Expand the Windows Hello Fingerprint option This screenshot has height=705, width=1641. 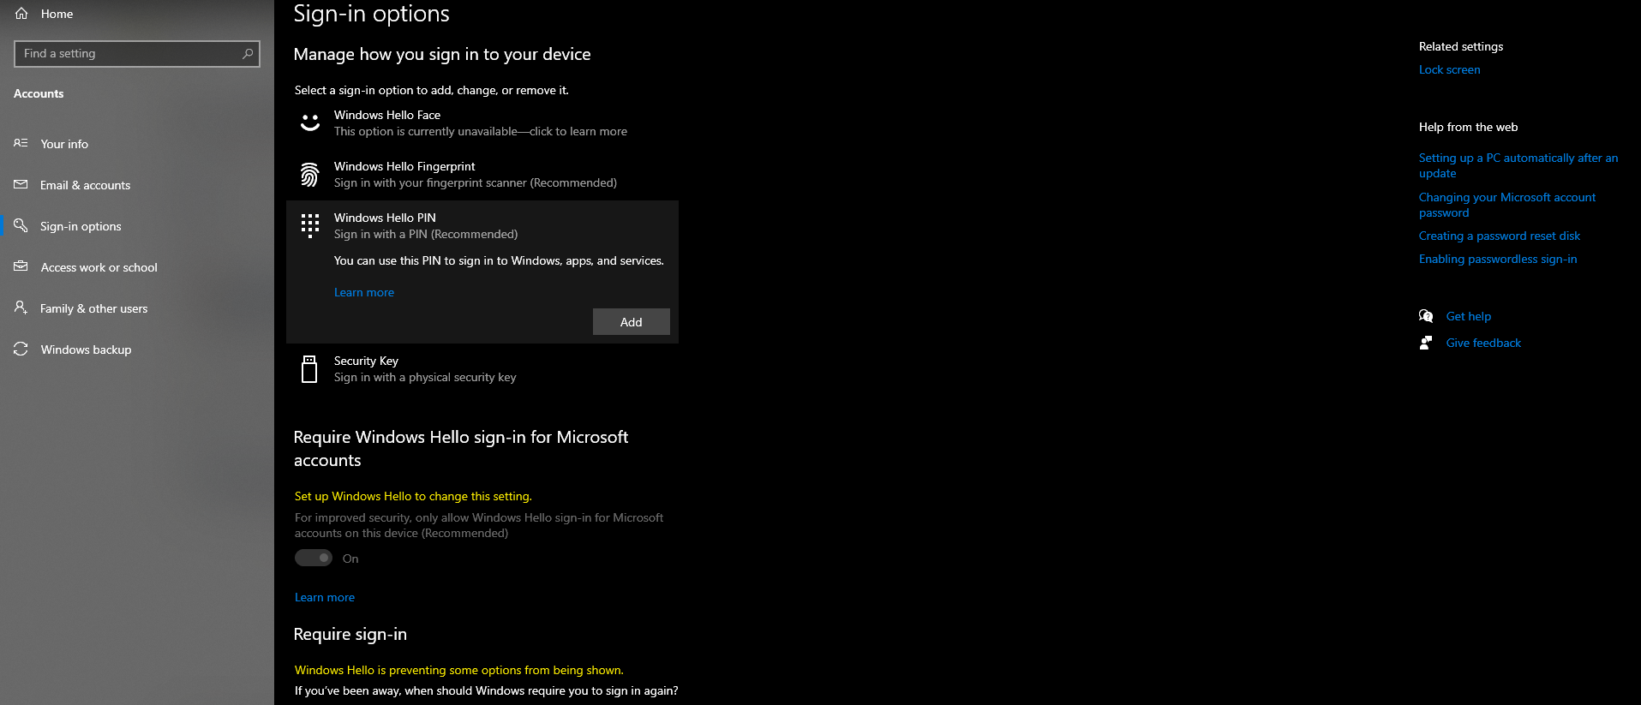(482, 175)
